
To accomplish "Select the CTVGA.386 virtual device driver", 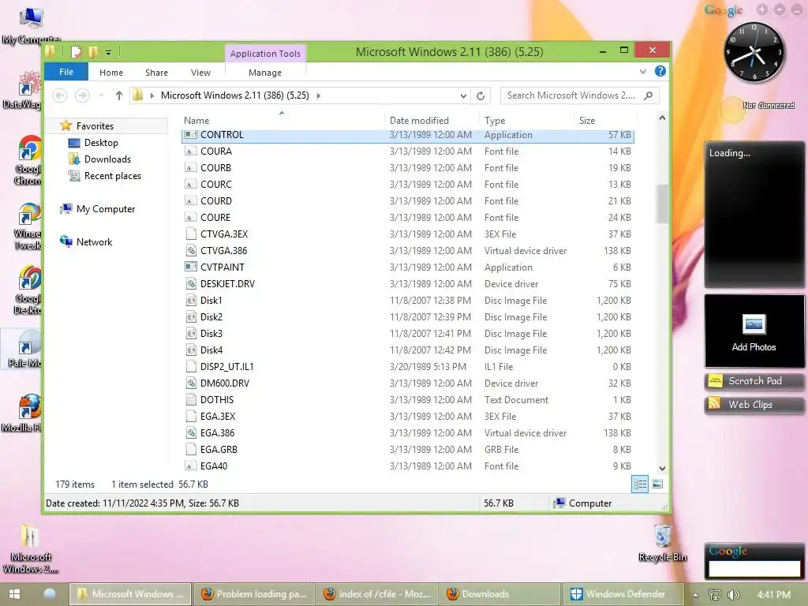I will (x=408, y=250).
